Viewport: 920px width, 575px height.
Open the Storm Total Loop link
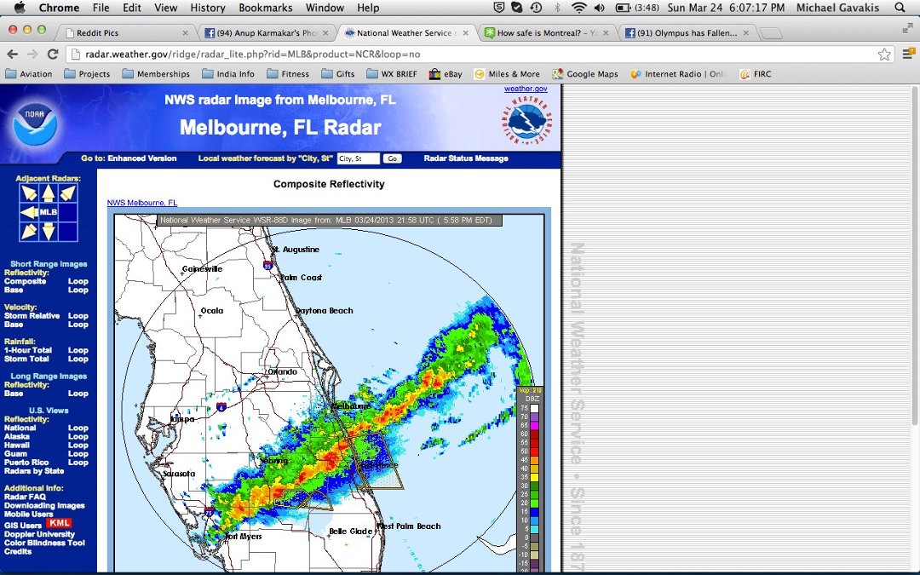point(78,359)
